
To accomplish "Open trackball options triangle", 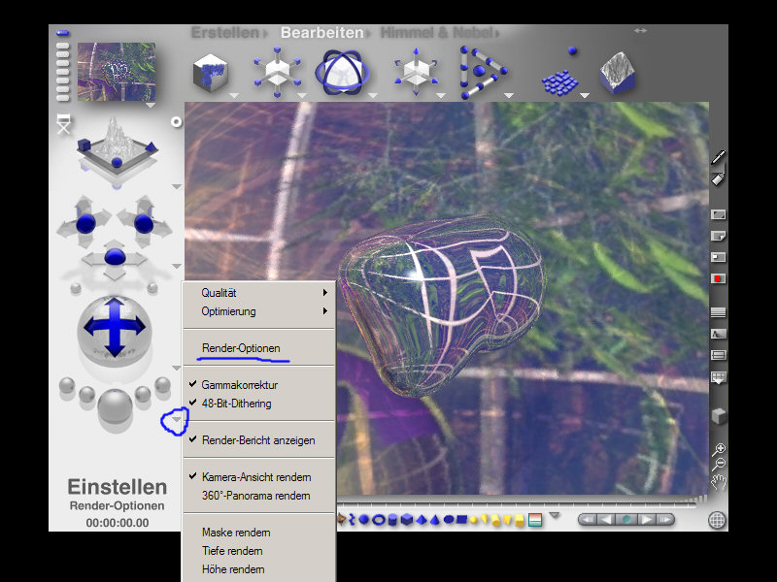I will click(177, 368).
